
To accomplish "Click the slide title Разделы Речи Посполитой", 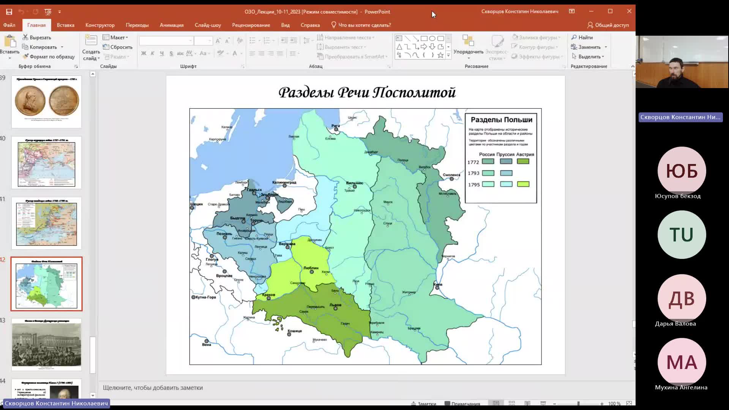I will [367, 92].
